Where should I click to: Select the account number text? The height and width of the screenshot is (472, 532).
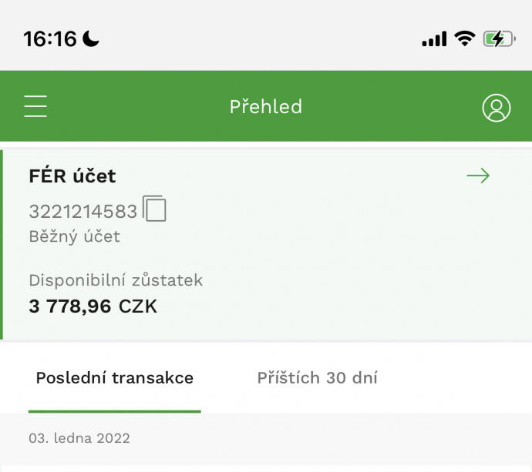click(x=83, y=211)
